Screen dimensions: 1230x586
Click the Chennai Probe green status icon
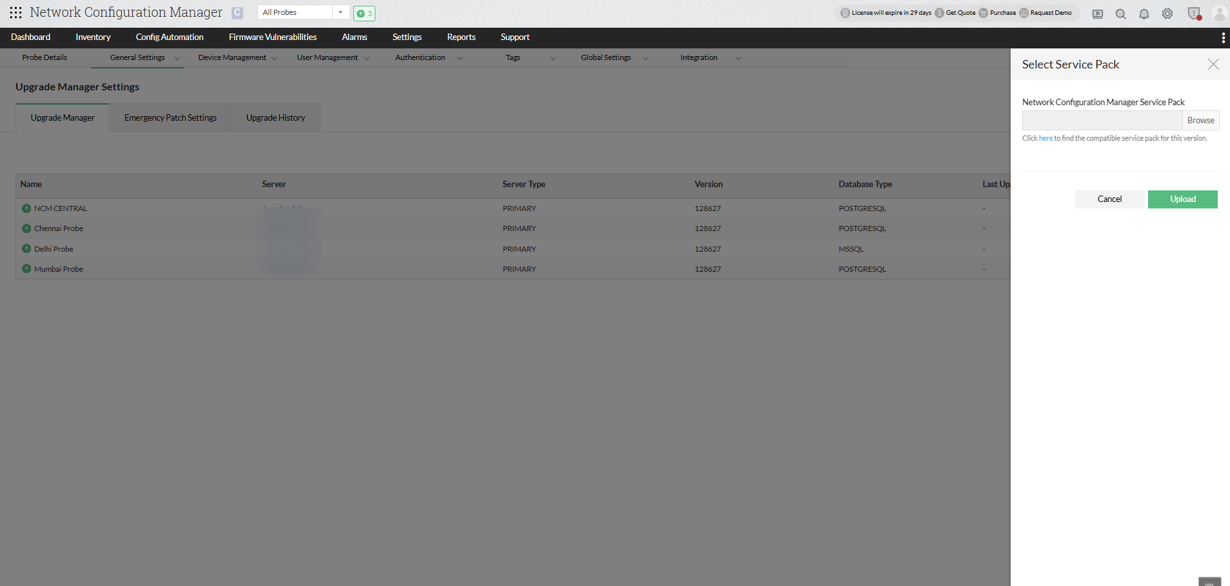26,228
